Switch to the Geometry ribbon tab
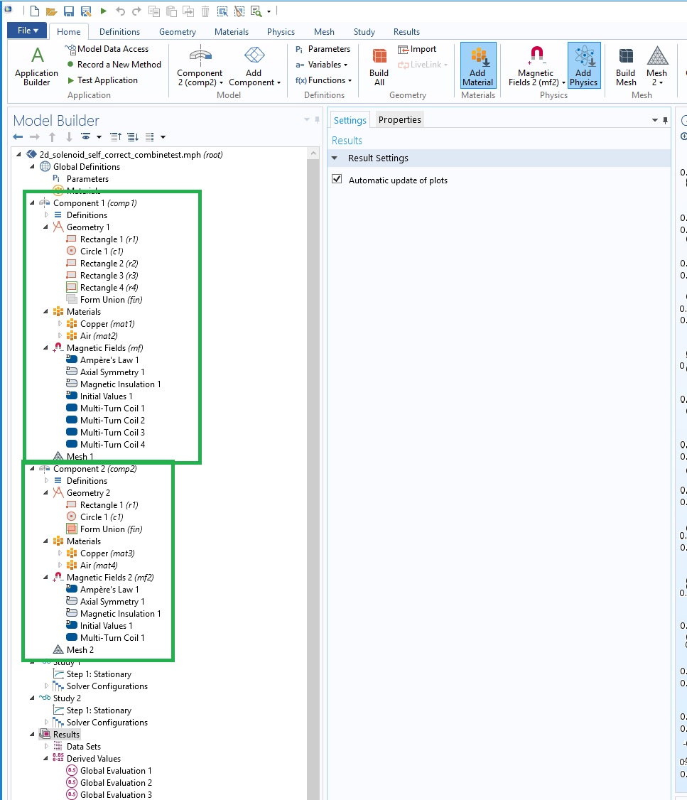Screen dimensions: 687x800 pyautogui.click(x=177, y=32)
